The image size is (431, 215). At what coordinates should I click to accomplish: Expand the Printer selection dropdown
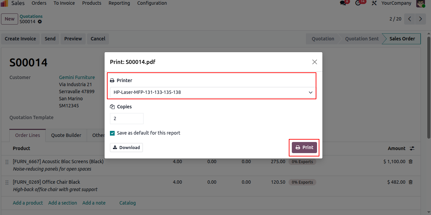pos(212,92)
